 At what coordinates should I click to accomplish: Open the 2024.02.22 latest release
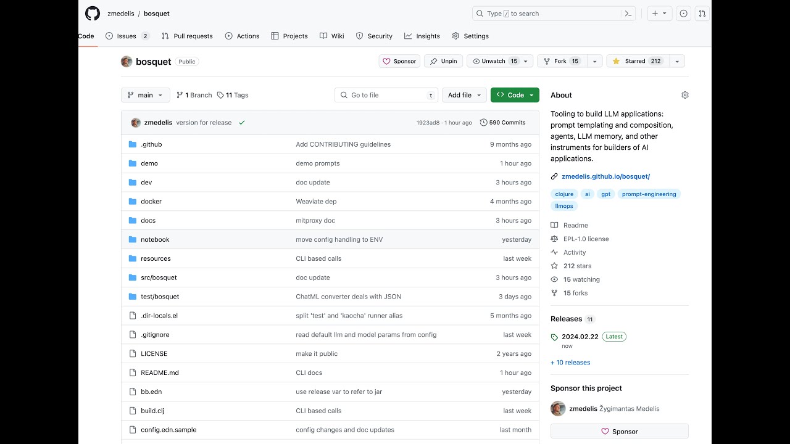[580, 337]
